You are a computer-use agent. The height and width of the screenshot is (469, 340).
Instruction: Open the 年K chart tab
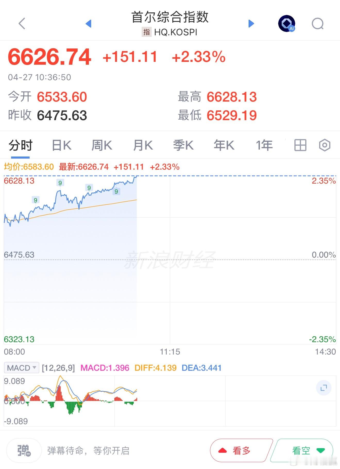click(x=224, y=145)
